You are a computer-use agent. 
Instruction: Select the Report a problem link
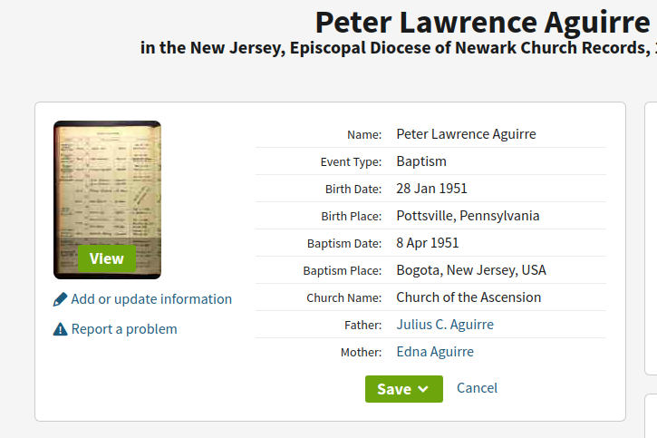[x=124, y=329]
